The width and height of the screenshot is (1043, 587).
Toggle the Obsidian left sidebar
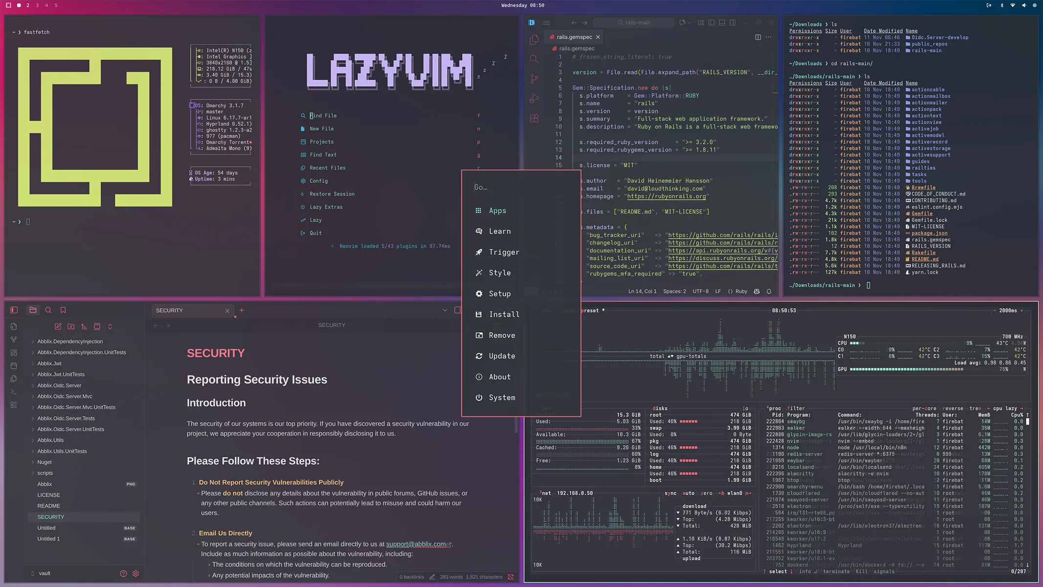[x=14, y=310]
